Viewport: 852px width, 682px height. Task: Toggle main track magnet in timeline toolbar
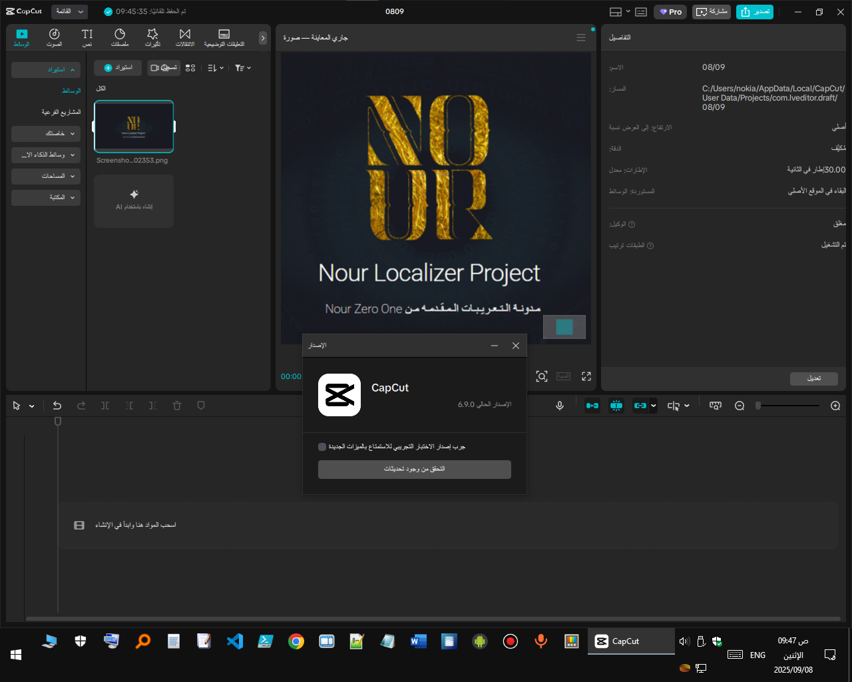point(592,406)
